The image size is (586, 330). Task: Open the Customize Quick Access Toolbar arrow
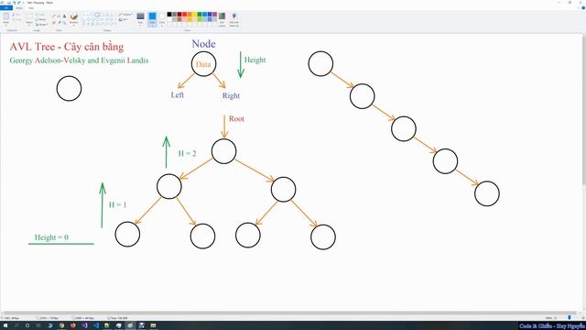pos(24,3)
